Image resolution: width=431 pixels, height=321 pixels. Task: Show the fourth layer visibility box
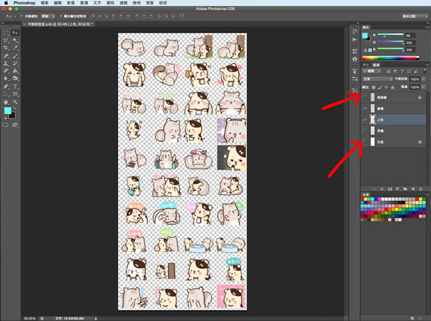(365, 131)
